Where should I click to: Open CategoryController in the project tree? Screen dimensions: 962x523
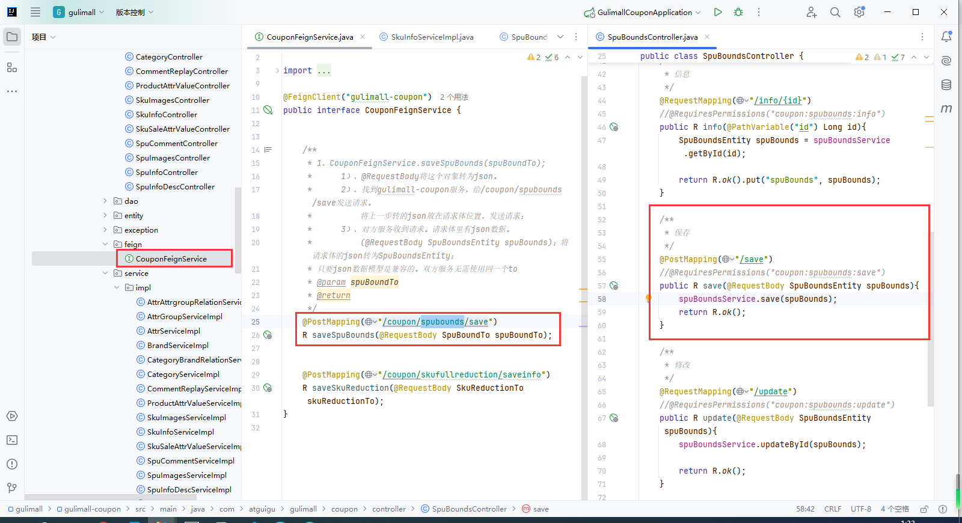tap(169, 57)
